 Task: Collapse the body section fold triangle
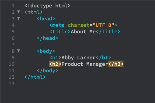[x=19, y=51]
